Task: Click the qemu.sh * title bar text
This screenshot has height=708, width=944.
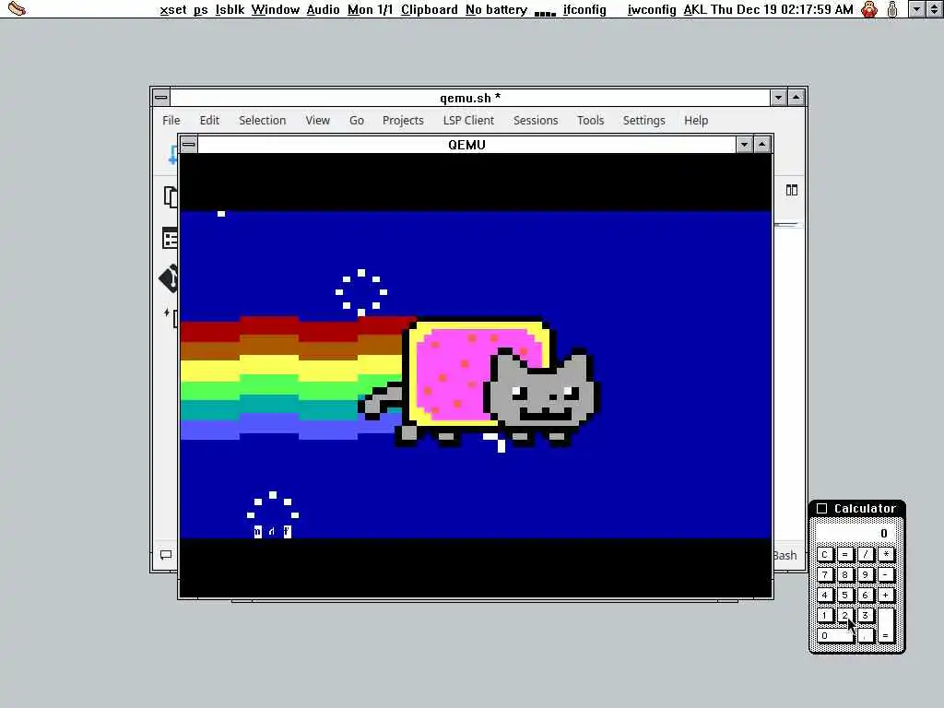Action: coord(470,98)
